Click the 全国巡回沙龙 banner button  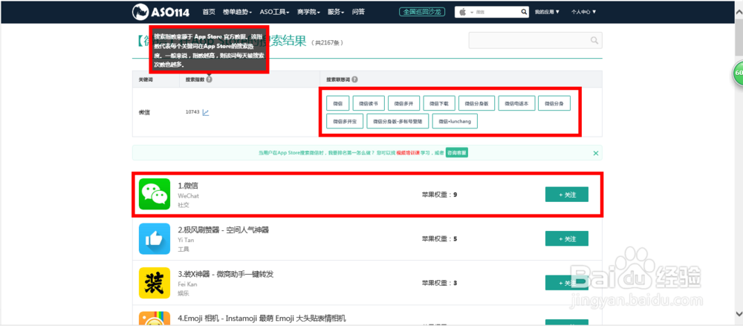(x=422, y=12)
